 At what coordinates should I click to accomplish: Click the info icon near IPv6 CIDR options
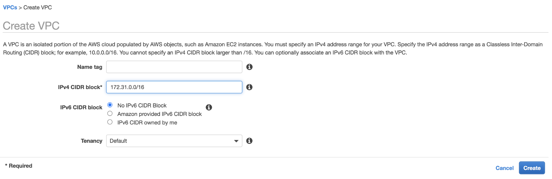click(209, 107)
